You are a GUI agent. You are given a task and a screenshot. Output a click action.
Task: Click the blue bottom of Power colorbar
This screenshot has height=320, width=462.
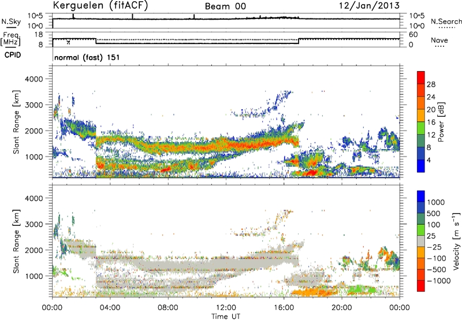(421, 166)
